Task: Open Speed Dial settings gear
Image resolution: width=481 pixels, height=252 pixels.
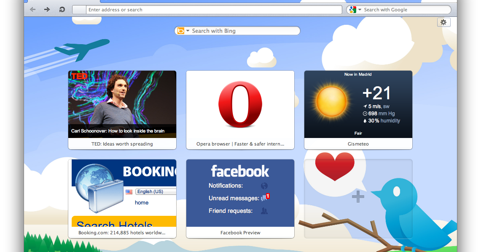Action: [x=443, y=22]
